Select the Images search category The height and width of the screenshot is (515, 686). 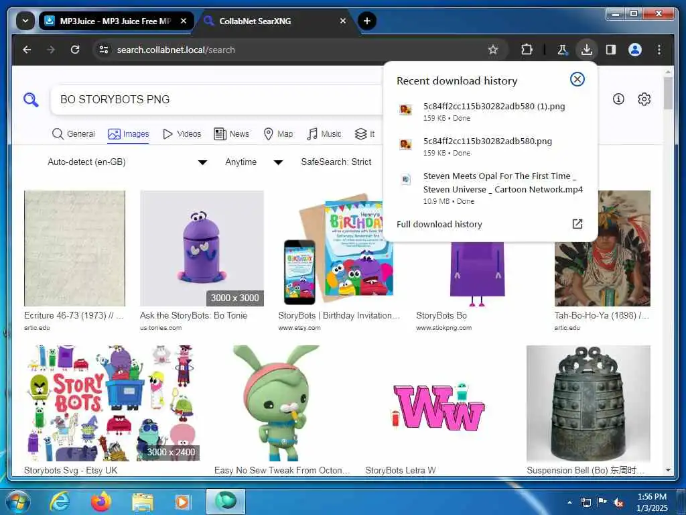[128, 133]
